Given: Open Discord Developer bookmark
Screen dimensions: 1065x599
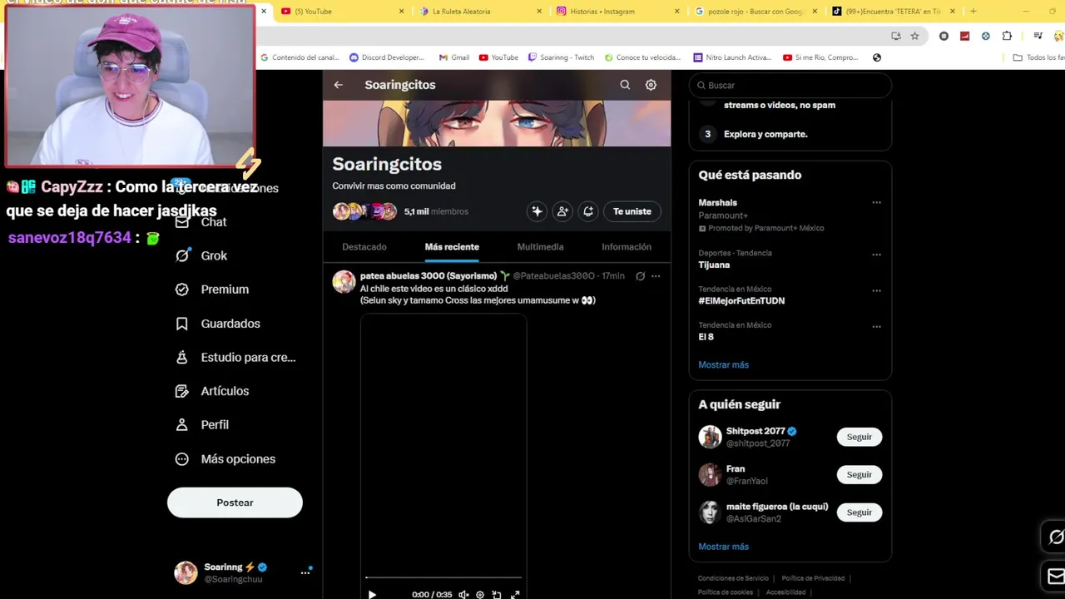Looking at the screenshot, I should (x=387, y=57).
